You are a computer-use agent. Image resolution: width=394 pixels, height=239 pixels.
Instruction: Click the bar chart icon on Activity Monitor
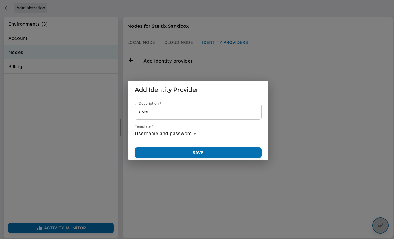point(39,228)
